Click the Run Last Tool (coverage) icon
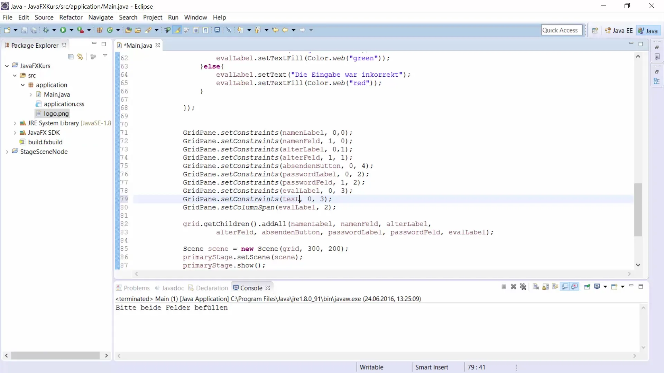 (80, 30)
